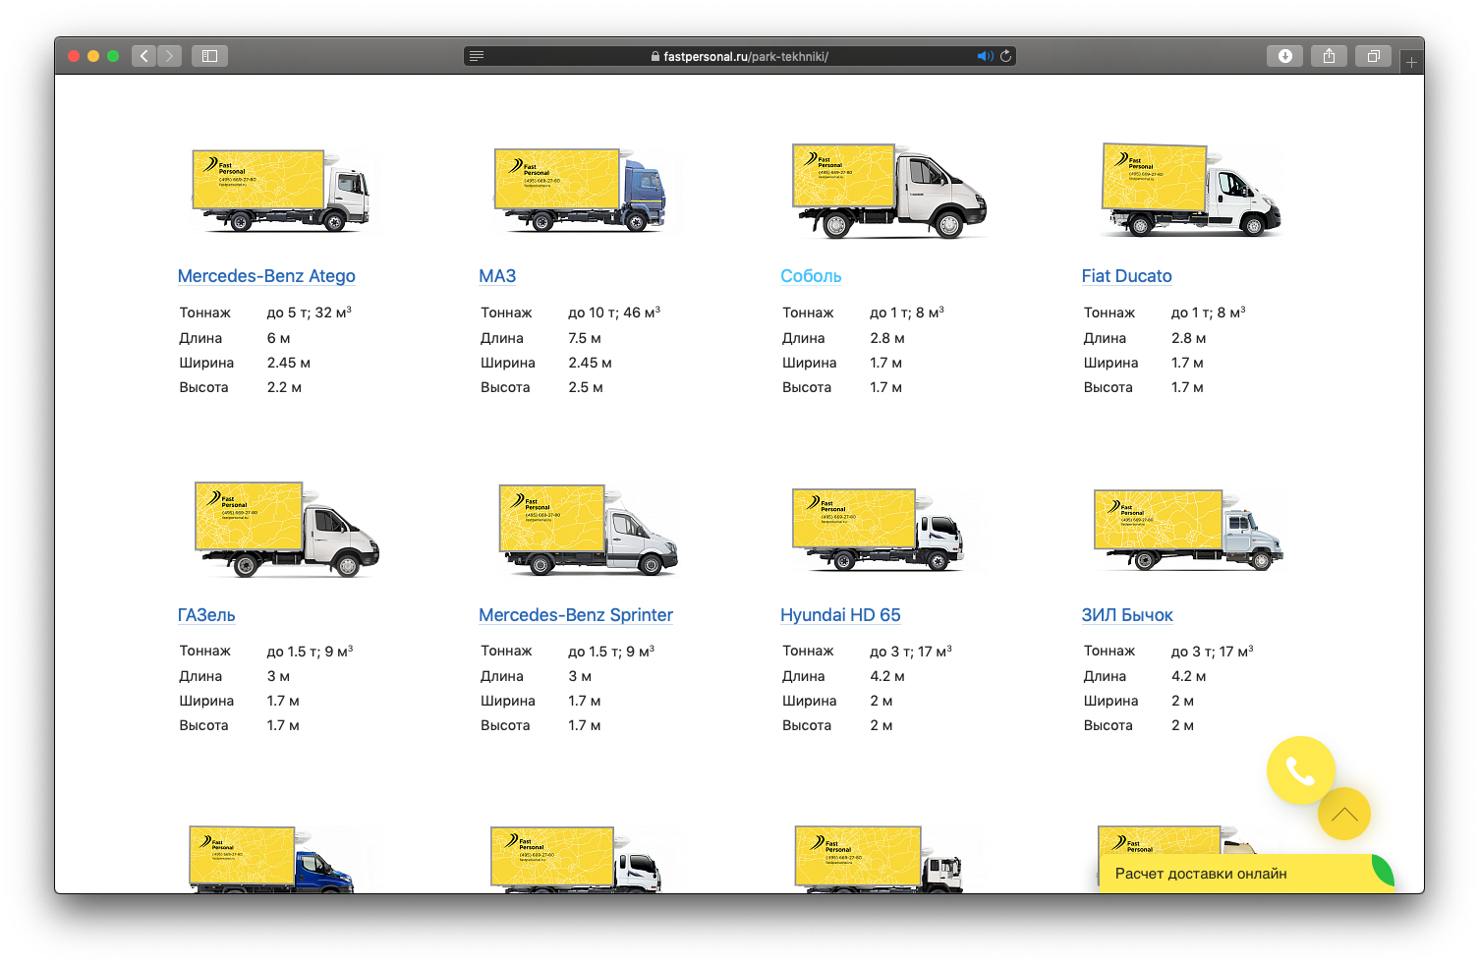This screenshot has height=966, width=1479.
Task: Click 'Ширина' label under ГАЗель
Action: (206, 701)
